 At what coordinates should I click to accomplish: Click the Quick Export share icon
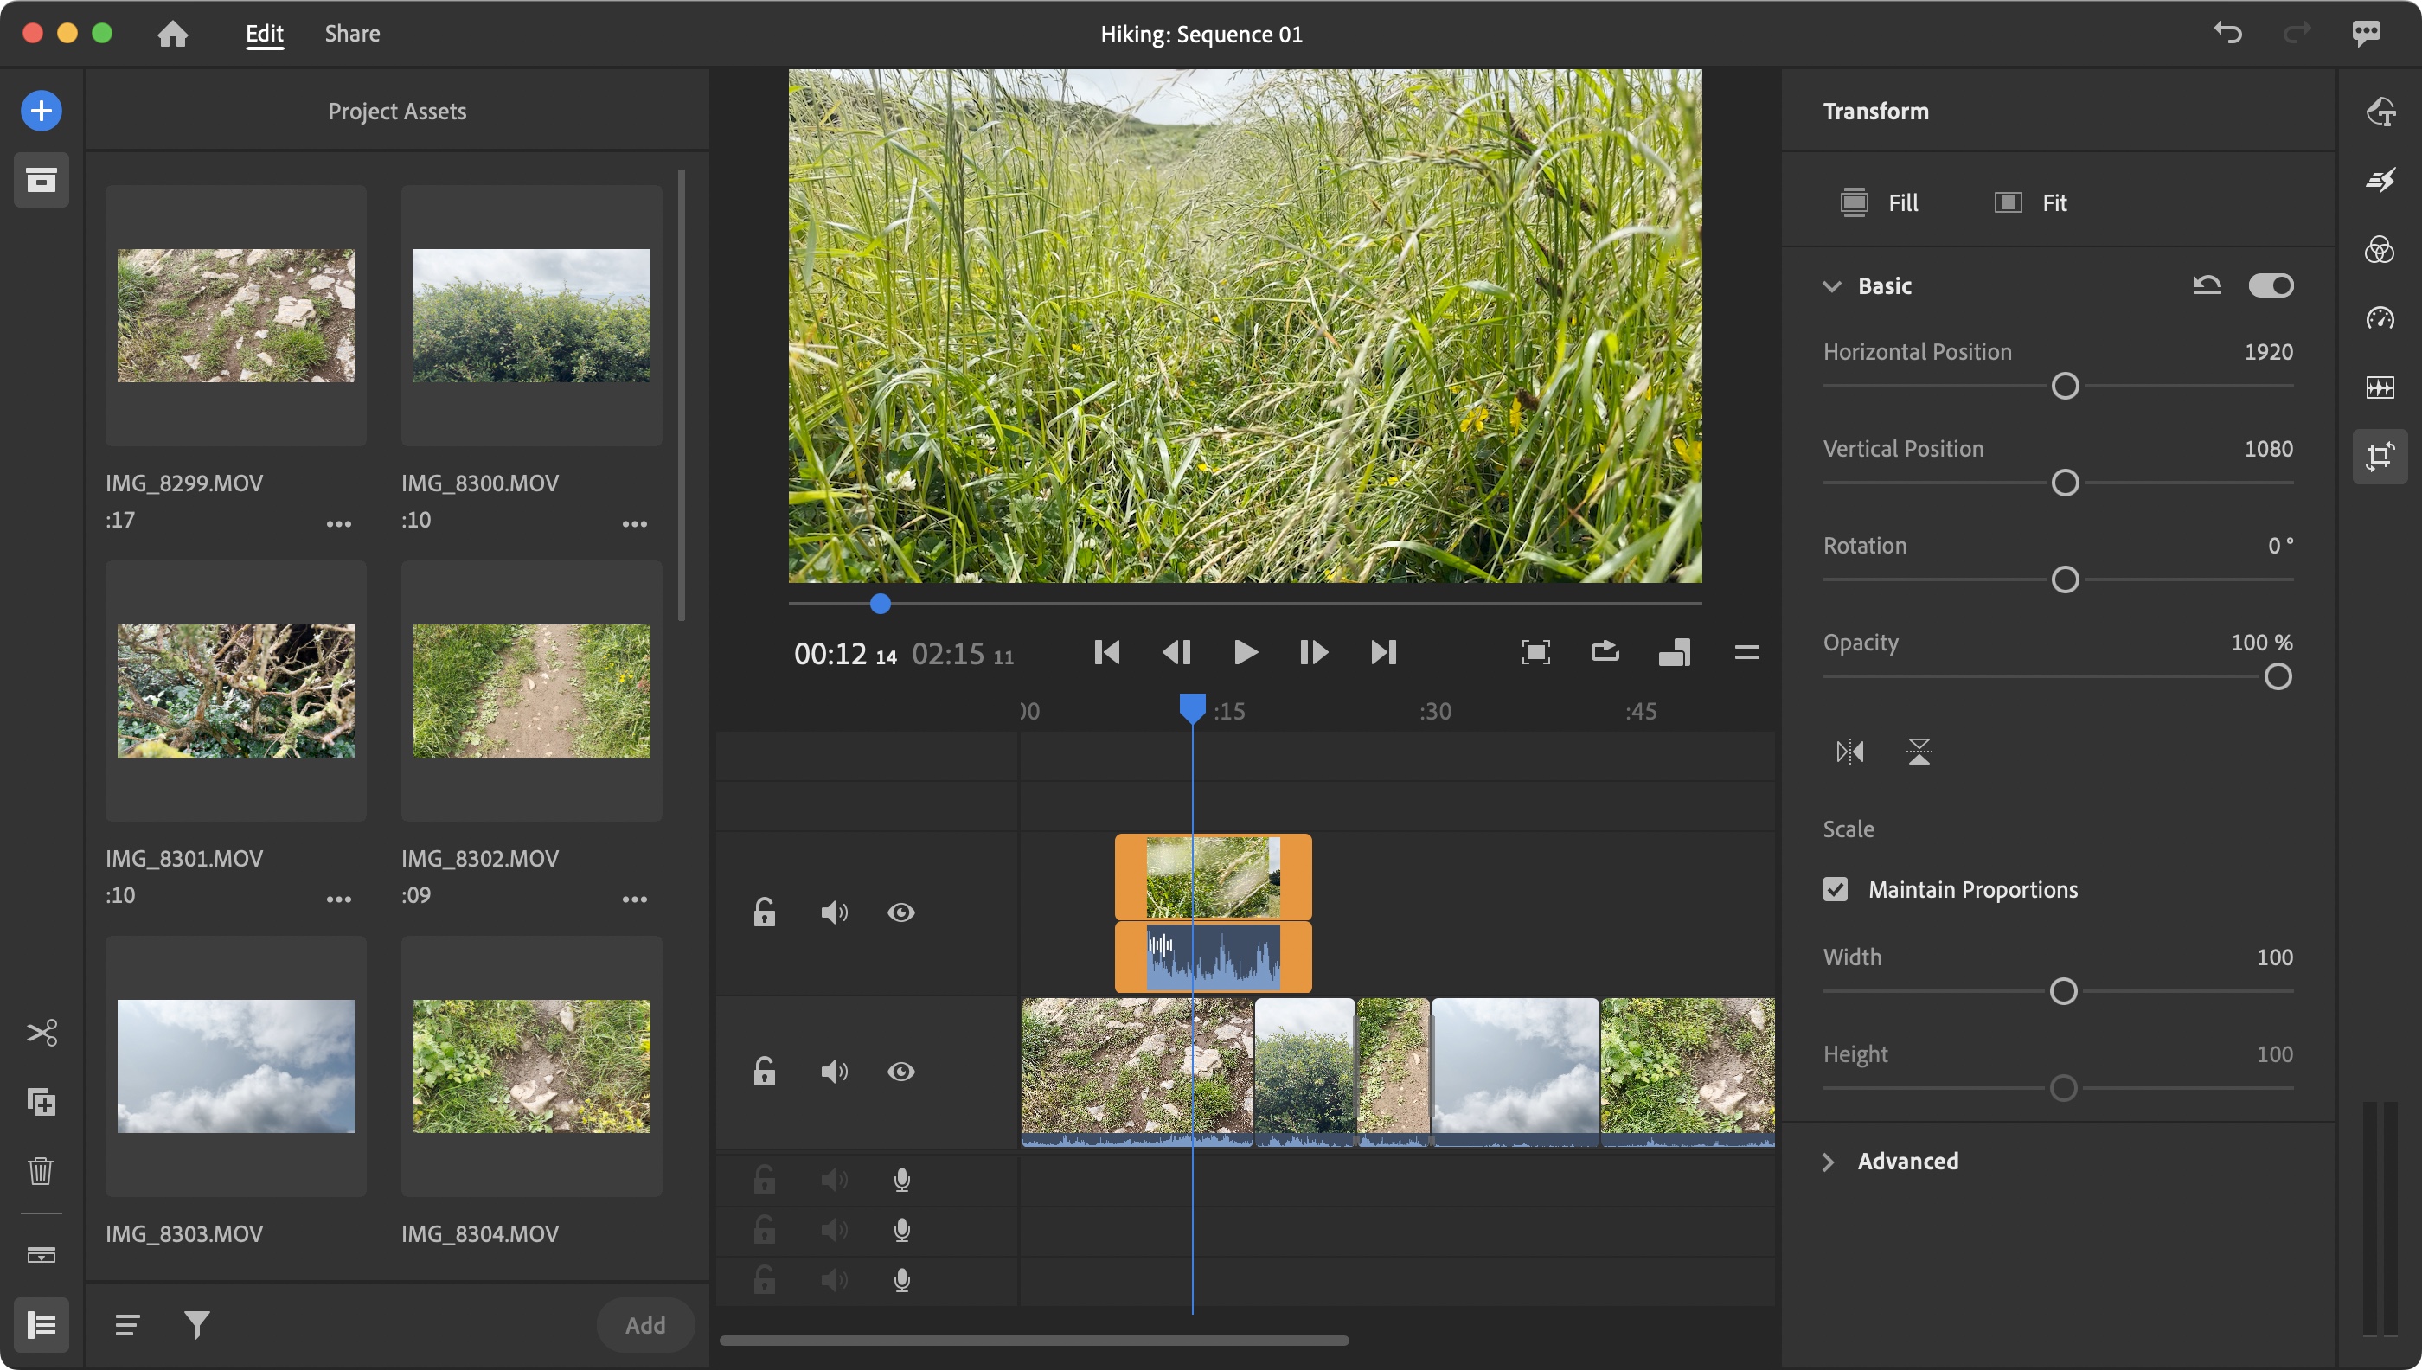point(1605,652)
